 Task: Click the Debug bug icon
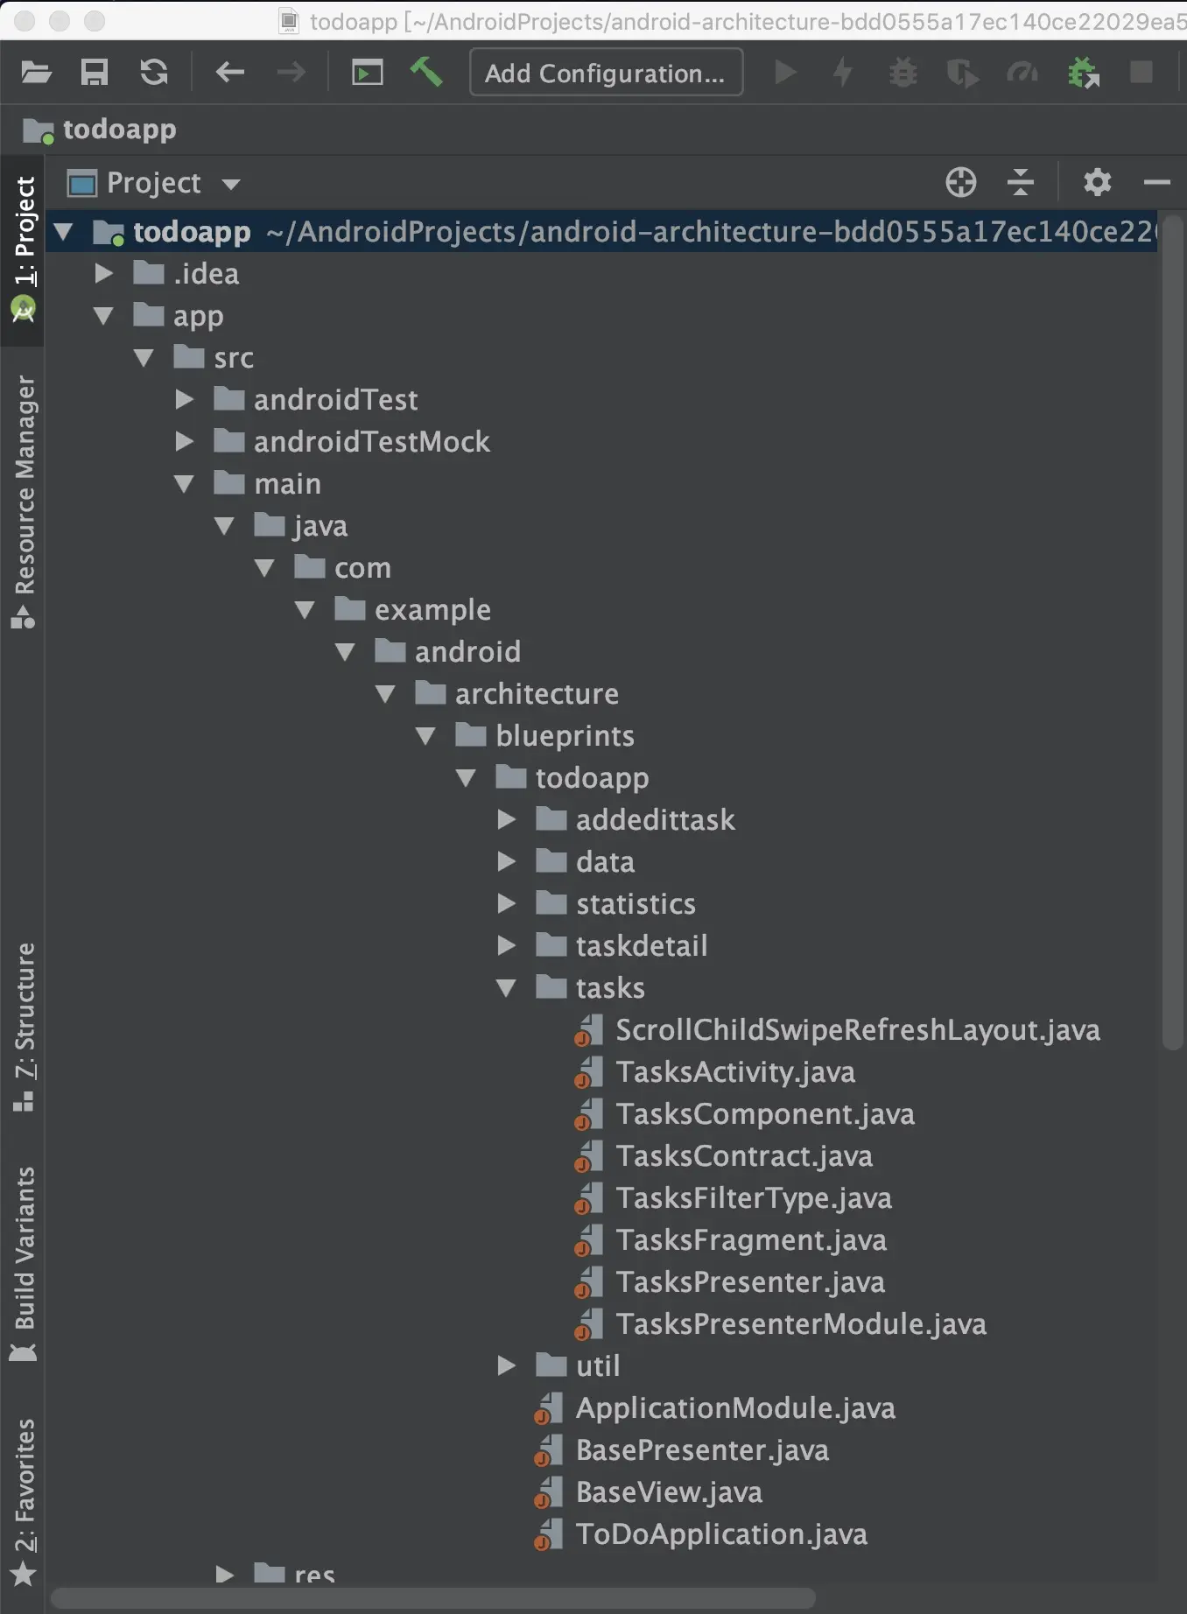tap(903, 73)
